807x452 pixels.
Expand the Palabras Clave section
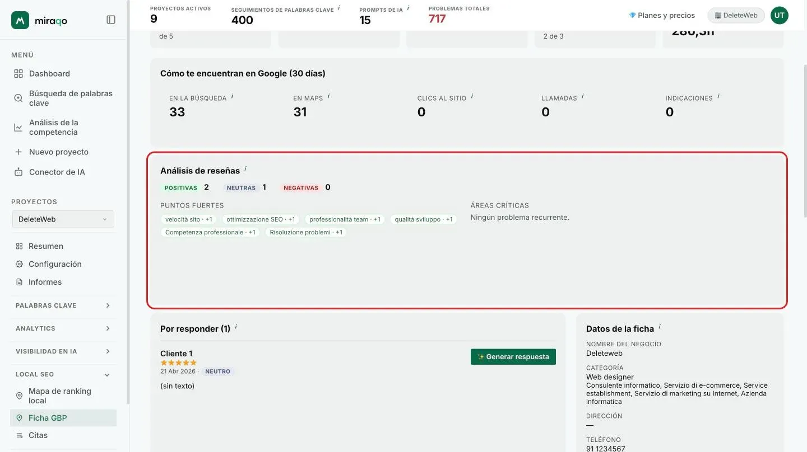coord(63,305)
